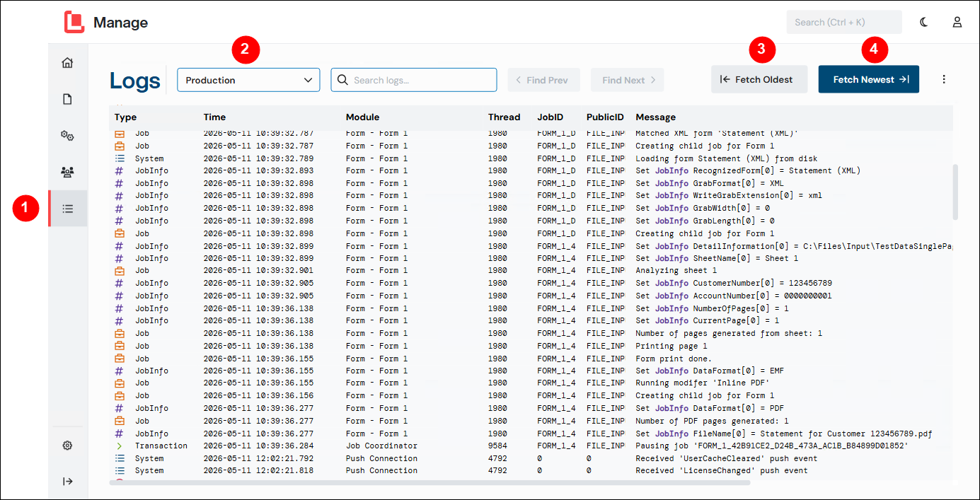Open the document icon in the sidebar
This screenshot has height=500, width=980.
coord(67,99)
